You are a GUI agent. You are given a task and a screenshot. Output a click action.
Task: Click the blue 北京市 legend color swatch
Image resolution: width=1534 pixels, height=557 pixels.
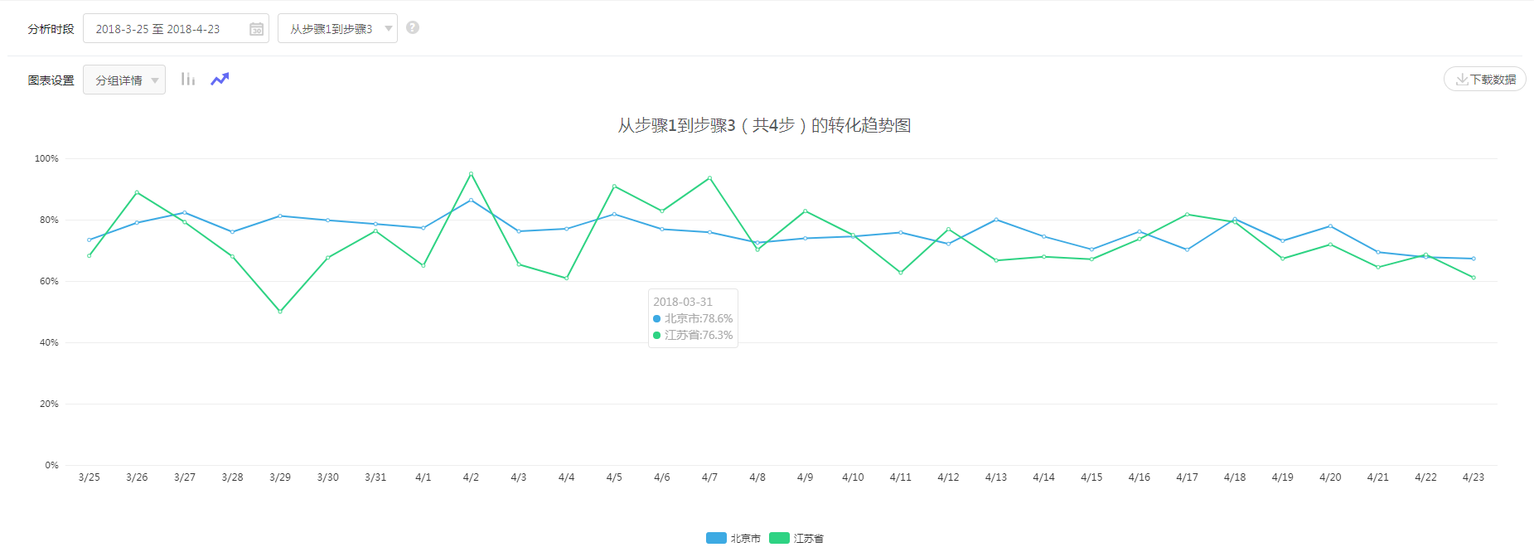pyautogui.click(x=716, y=538)
